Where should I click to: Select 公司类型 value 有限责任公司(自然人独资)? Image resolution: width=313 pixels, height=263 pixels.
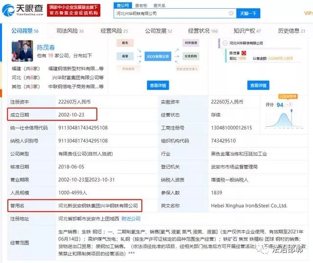click(x=86, y=154)
